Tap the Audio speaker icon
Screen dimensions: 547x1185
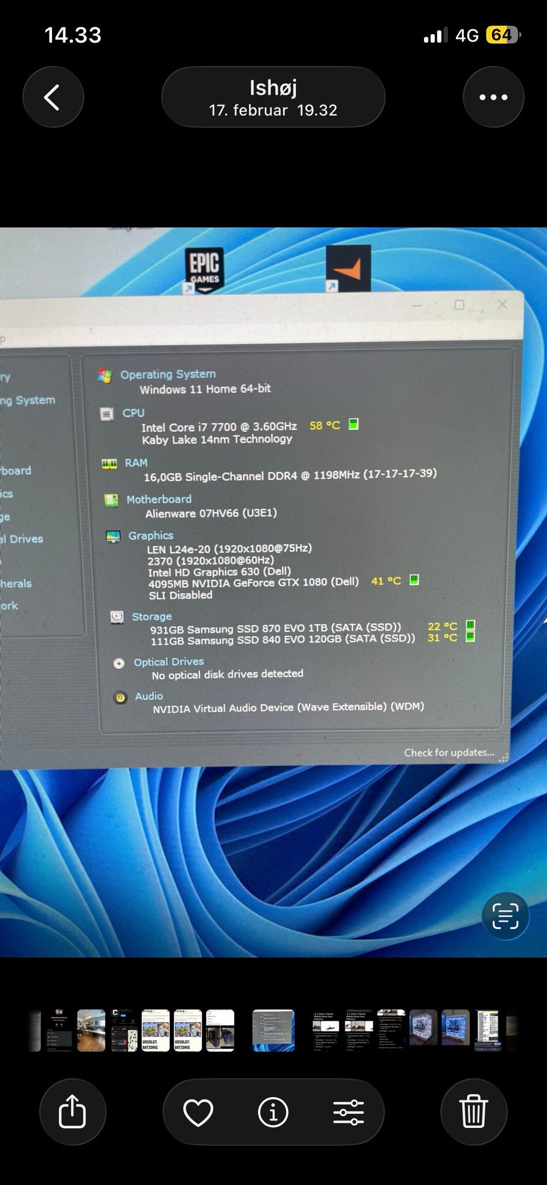120,697
